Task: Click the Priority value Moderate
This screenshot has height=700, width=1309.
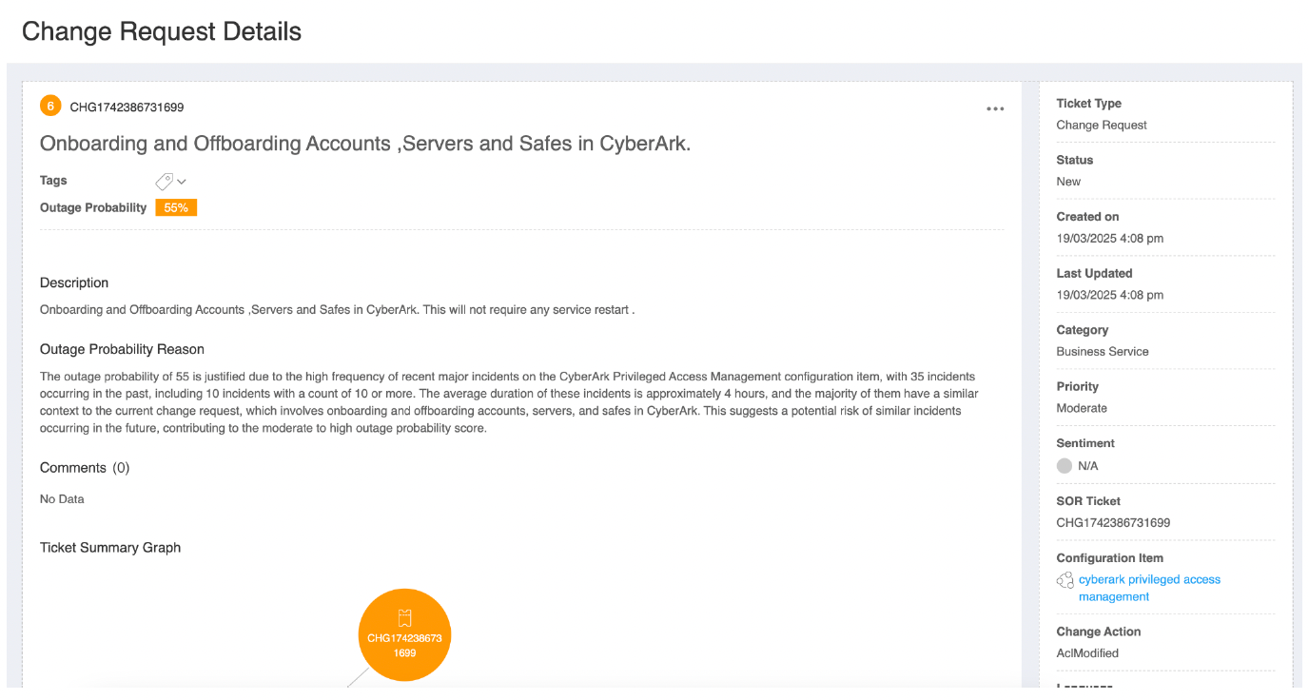Action: click(1082, 408)
